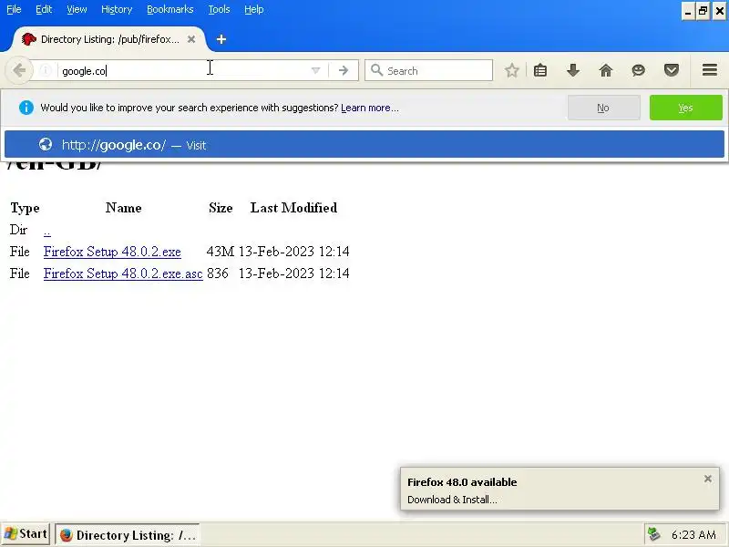Bookmark this page with the star icon
729x547 pixels.
point(512,71)
